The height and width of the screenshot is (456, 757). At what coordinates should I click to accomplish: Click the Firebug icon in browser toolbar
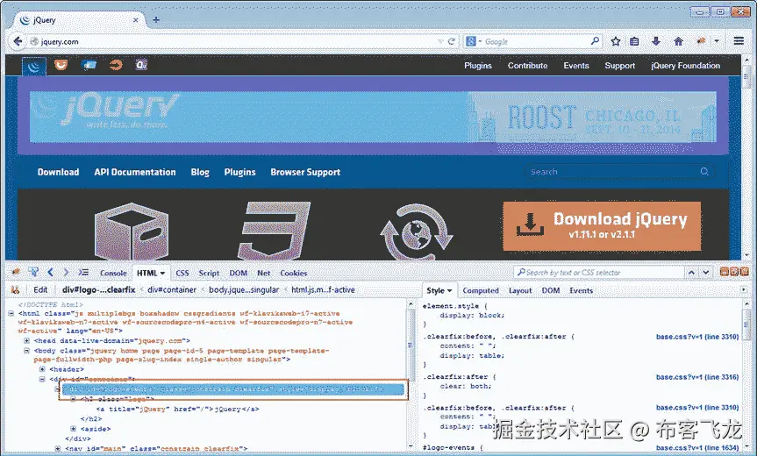pyautogui.click(x=701, y=41)
